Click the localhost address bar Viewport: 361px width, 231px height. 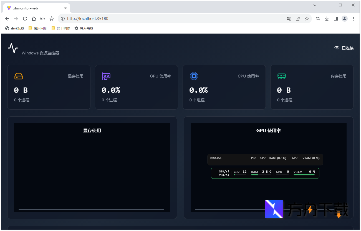point(172,19)
